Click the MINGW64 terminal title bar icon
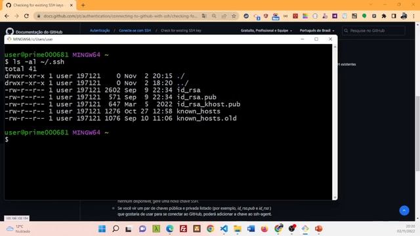Image resolution: width=420 pixels, height=236 pixels. (9, 39)
